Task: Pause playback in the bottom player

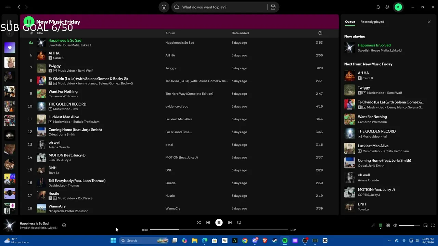Action: click(x=219, y=222)
